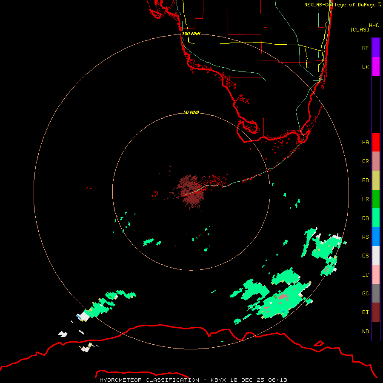Click the GR legend label
The width and height of the screenshot is (383, 383).
pyautogui.click(x=365, y=161)
